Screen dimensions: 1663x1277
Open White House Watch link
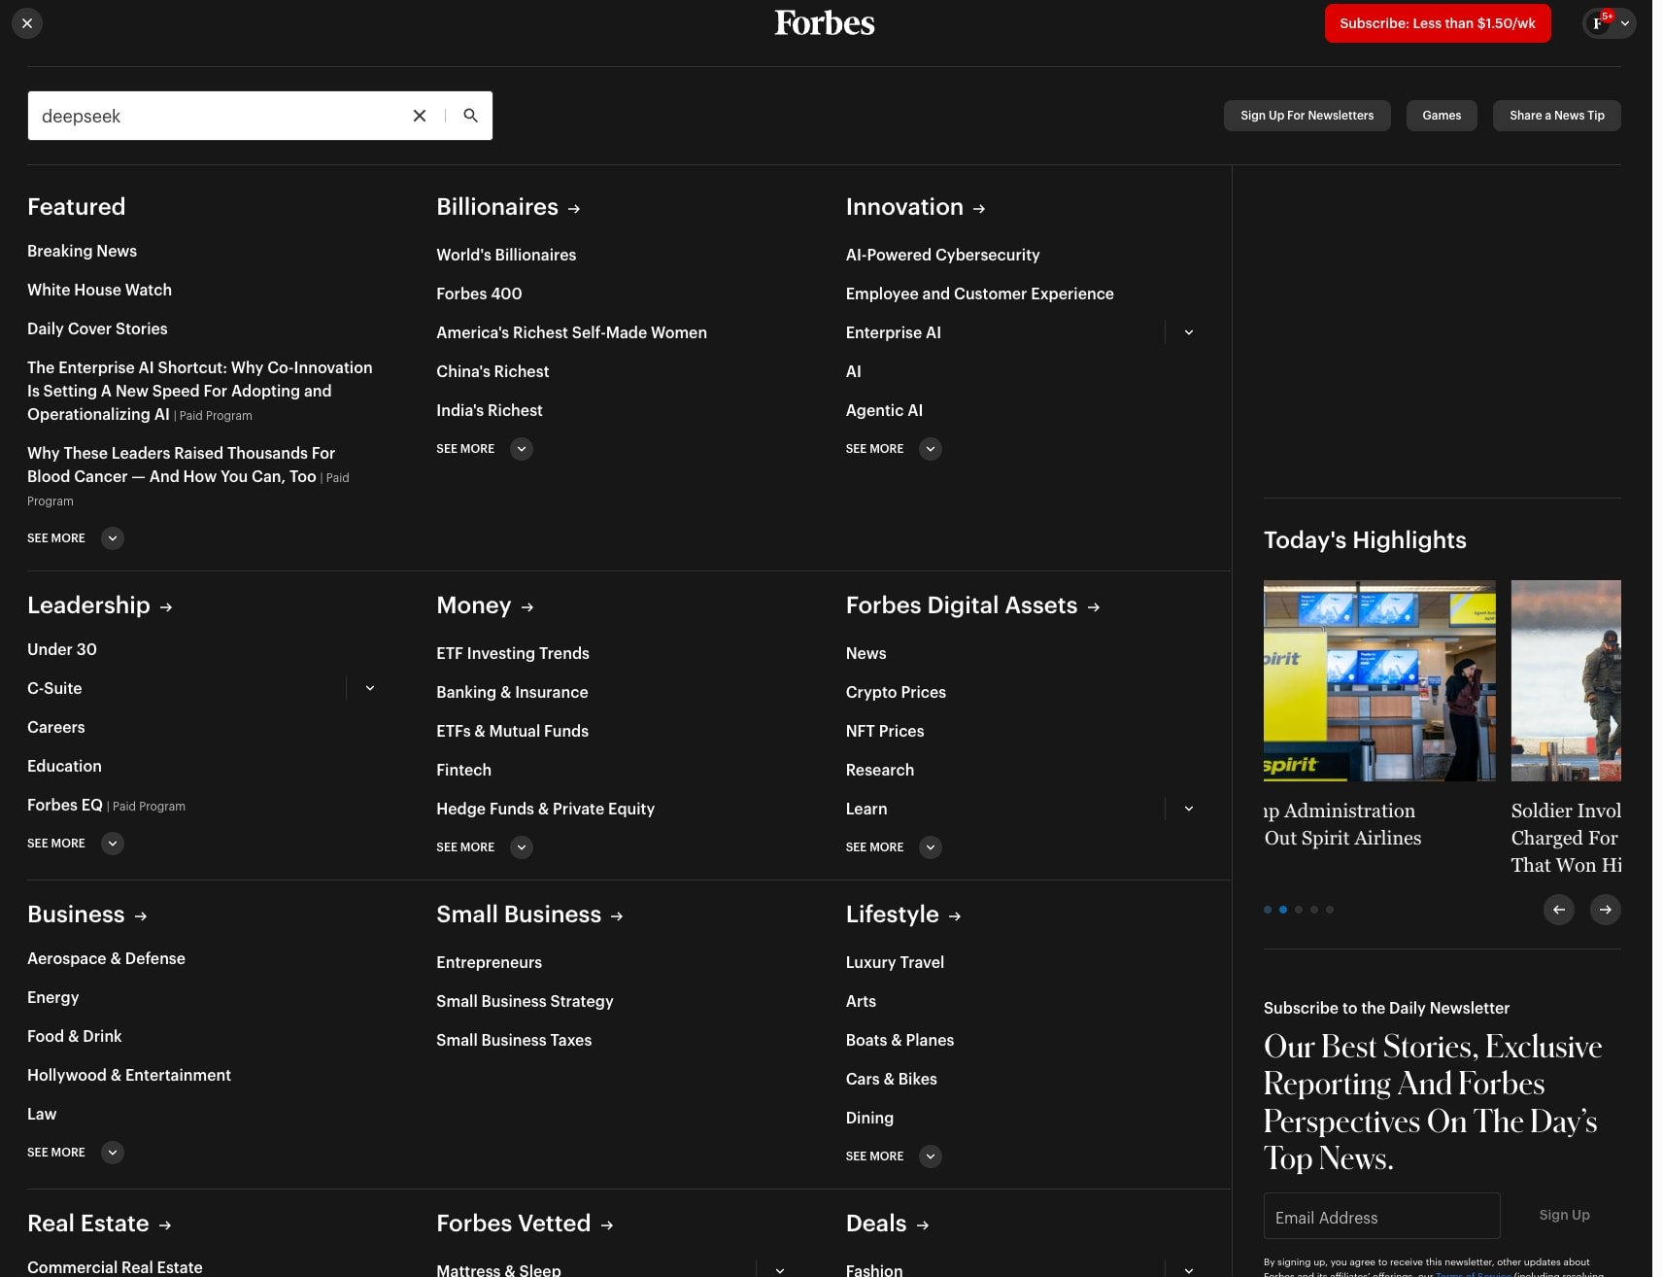click(99, 290)
